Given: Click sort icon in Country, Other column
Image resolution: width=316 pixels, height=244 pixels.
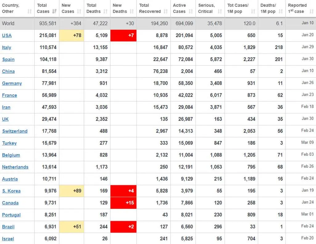Looking at the screenshot, I should [30, 11].
